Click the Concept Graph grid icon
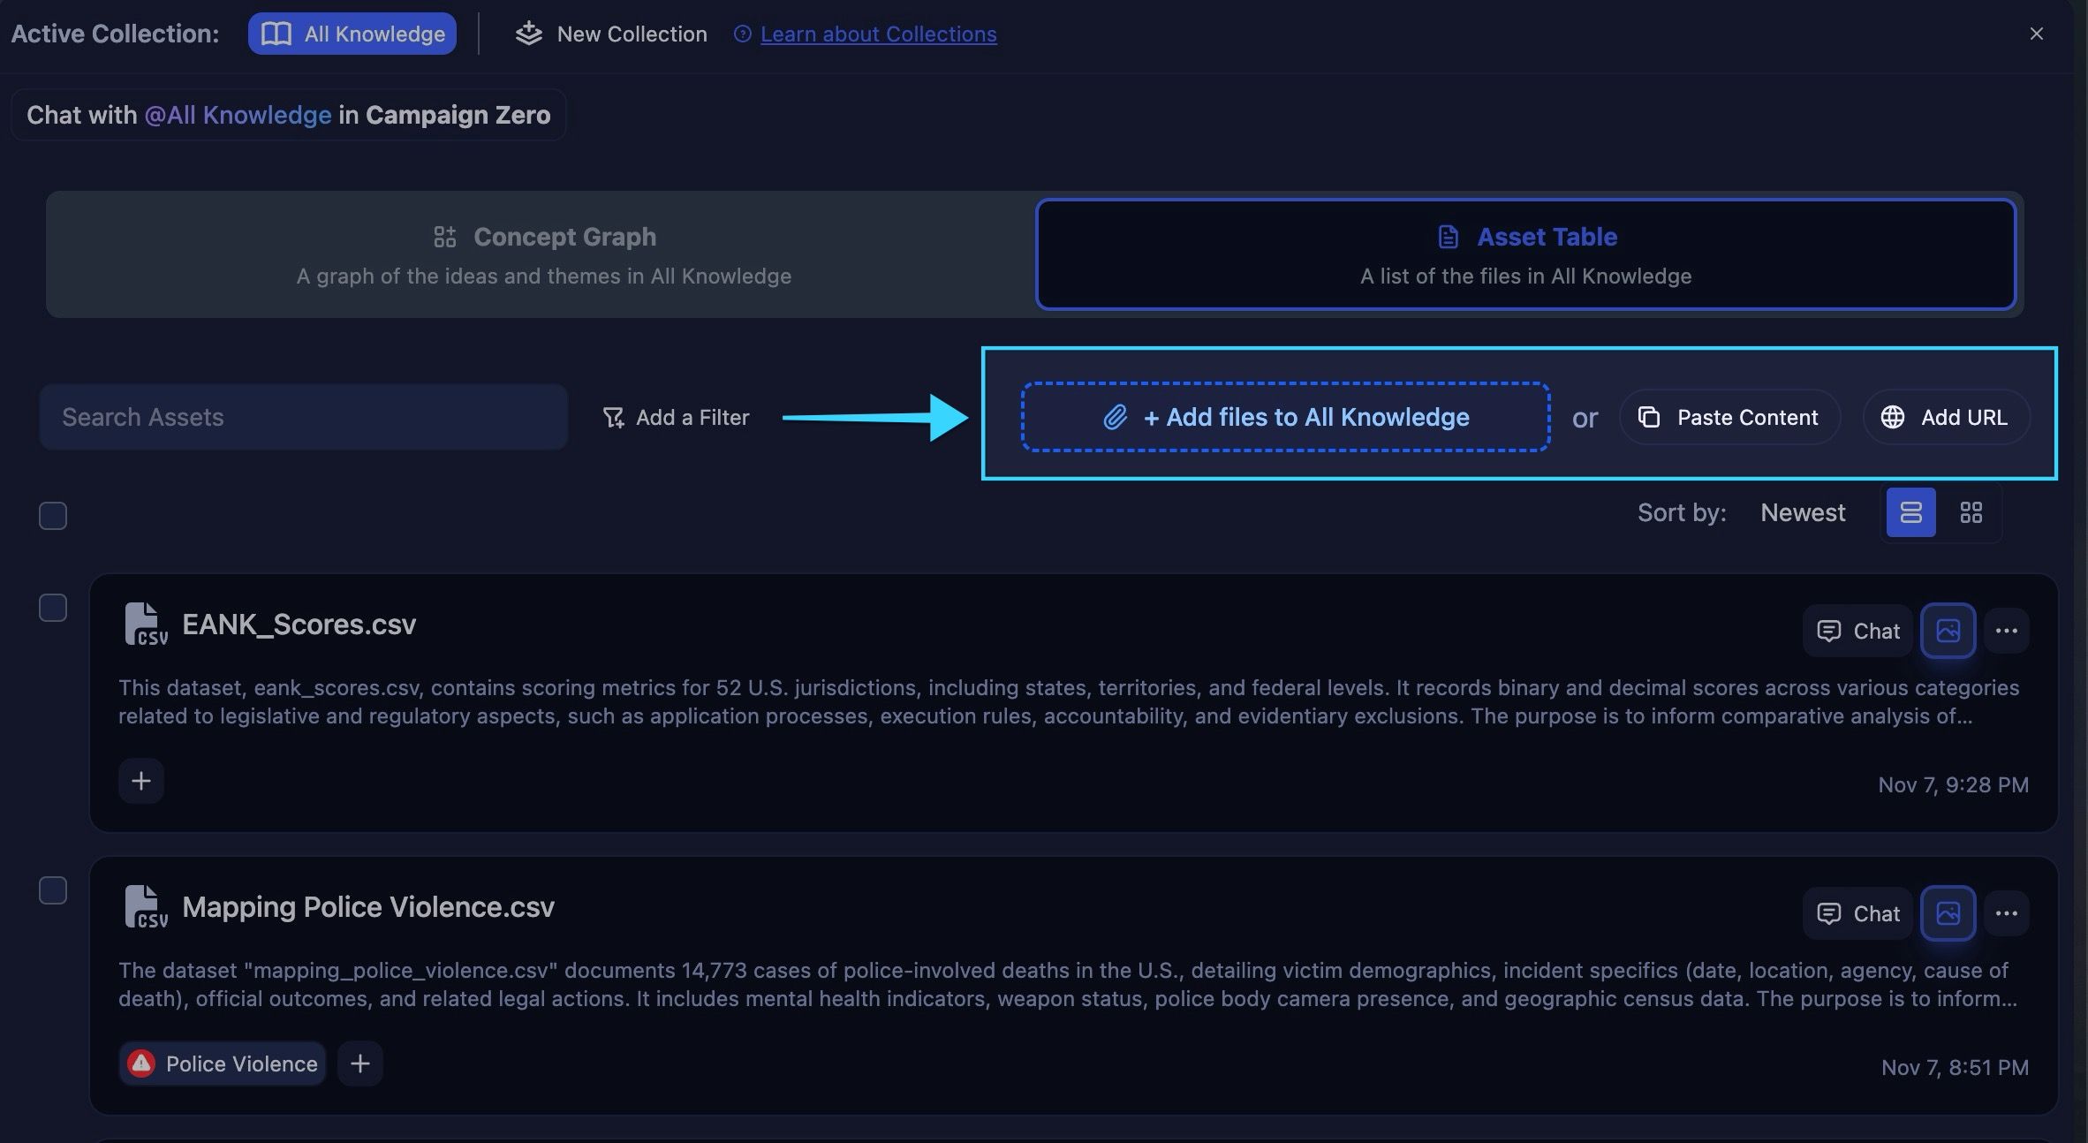Image resolution: width=2088 pixels, height=1143 pixels. [445, 237]
